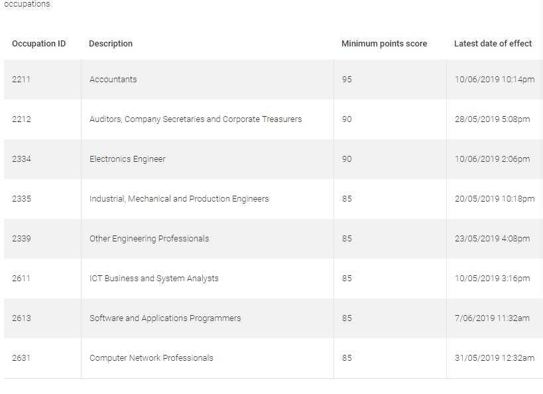Image resolution: width=543 pixels, height=394 pixels.
Task: Click the Occupation ID column header
Action: (x=38, y=44)
